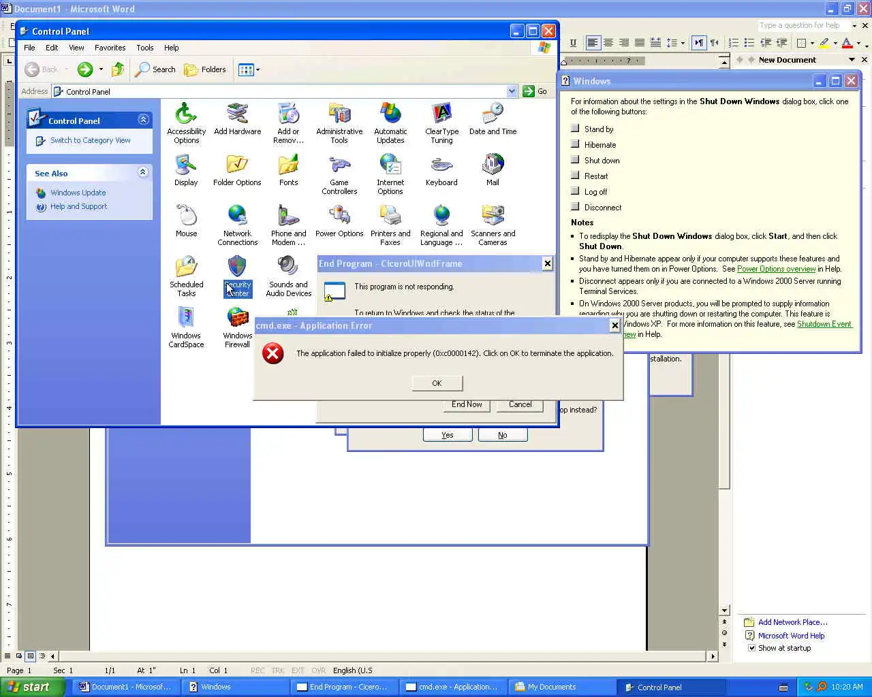Collapse the Control Panel sidebar section
Screen dimensions: 872x697
tap(143, 120)
